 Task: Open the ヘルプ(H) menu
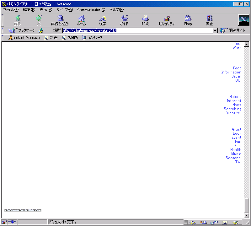coord(117,10)
